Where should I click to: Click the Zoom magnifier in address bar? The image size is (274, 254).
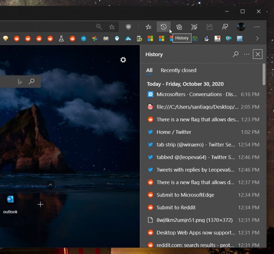coord(99,27)
